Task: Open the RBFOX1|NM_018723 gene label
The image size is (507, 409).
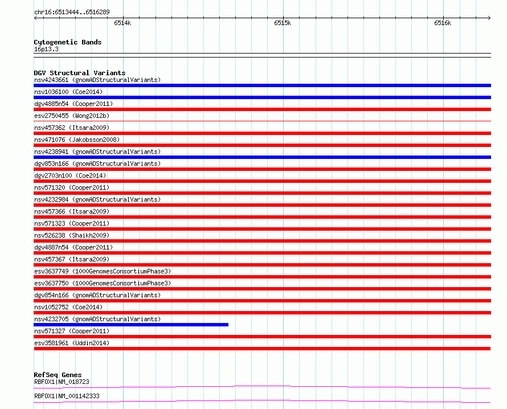Action: click(x=62, y=382)
